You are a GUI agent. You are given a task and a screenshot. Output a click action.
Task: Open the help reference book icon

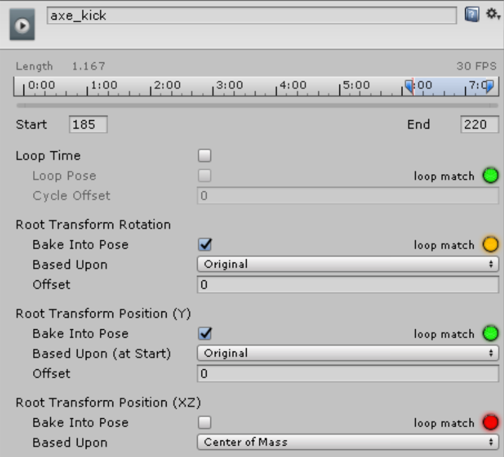pyautogui.click(x=472, y=15)
